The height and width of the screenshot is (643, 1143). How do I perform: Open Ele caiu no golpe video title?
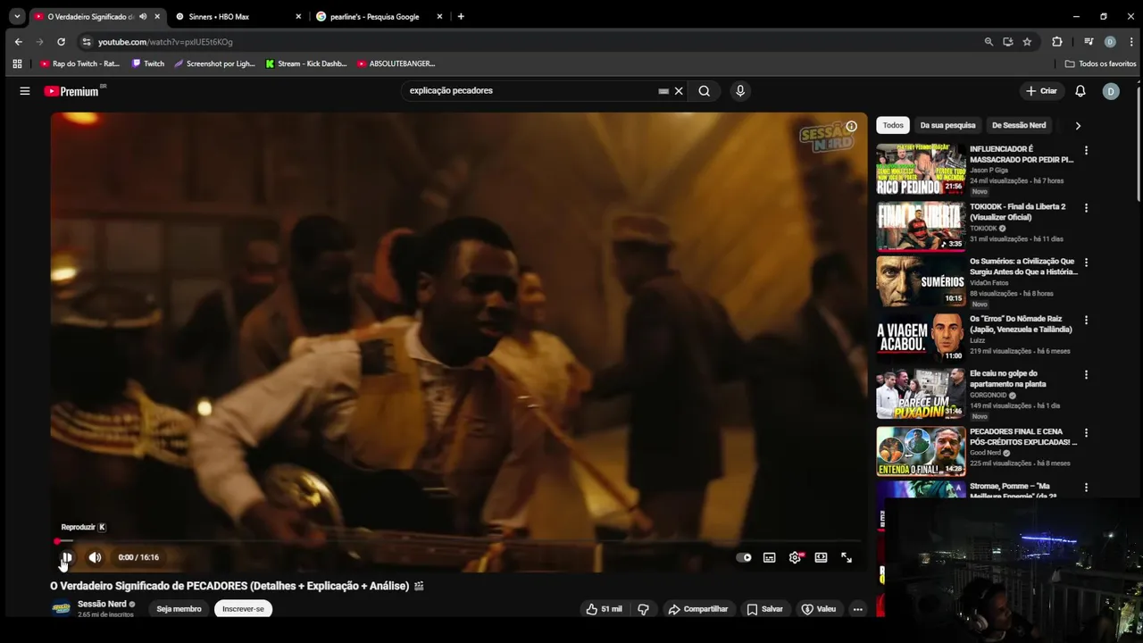(1007, 379)
